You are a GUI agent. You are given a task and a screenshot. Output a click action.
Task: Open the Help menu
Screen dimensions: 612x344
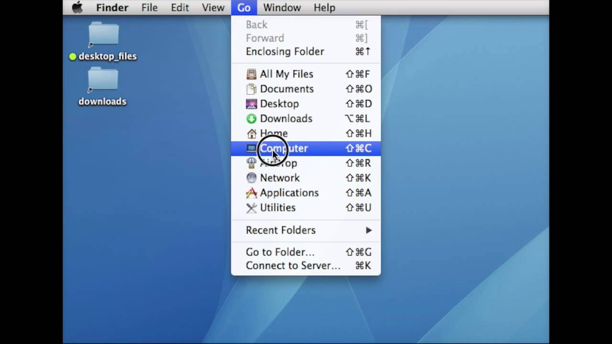(324, 8)
